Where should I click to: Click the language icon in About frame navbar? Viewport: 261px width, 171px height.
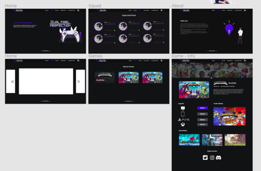(245, 10)
